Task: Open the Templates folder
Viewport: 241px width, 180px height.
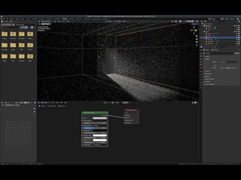Action: click(x=21, y=56)
